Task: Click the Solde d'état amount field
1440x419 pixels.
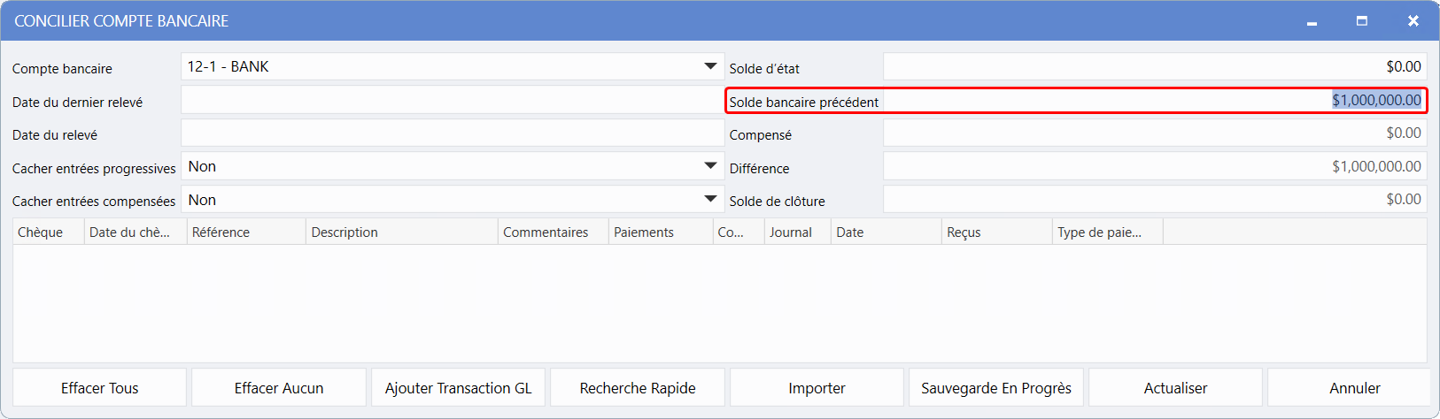Action: pyautogui.click(x=1154, y=66)
